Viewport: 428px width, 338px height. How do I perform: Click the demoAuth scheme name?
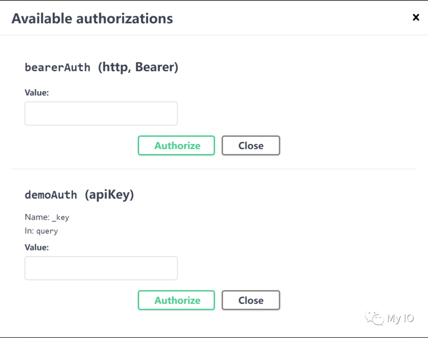pos(51,195)
